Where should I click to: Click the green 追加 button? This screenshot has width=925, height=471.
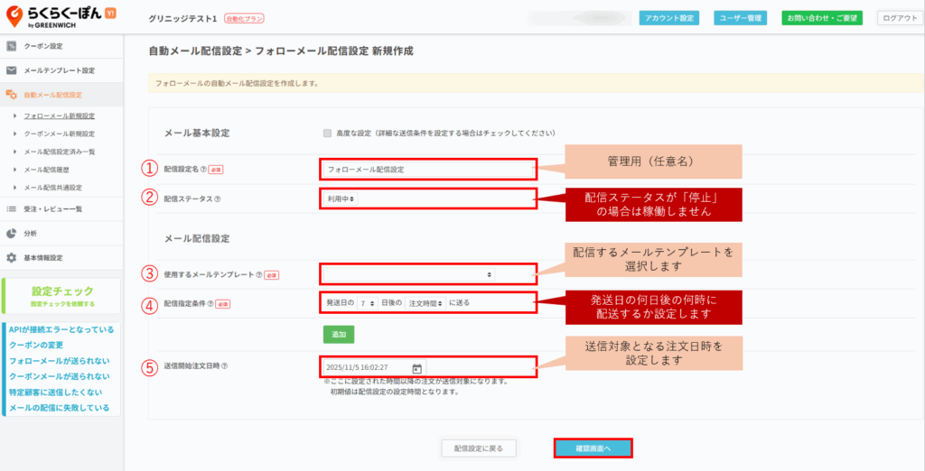[x=339, y=334]
